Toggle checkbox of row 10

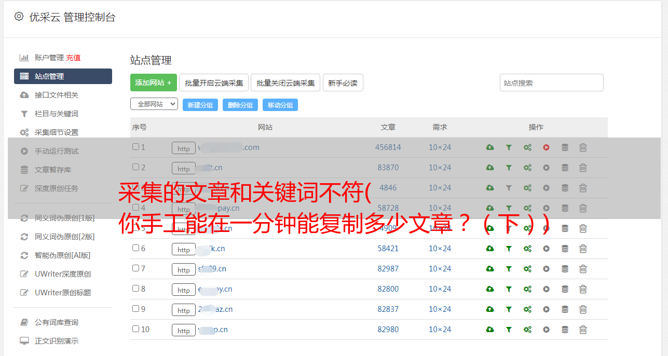(136, 329)
